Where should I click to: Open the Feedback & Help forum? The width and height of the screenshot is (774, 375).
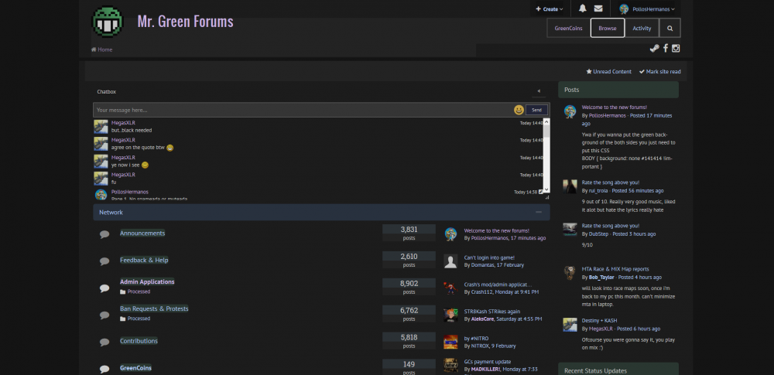[144, 260]
